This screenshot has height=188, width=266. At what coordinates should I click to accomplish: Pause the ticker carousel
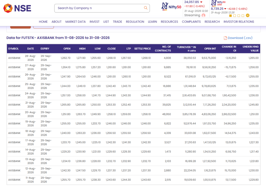(x=248, y=15)
